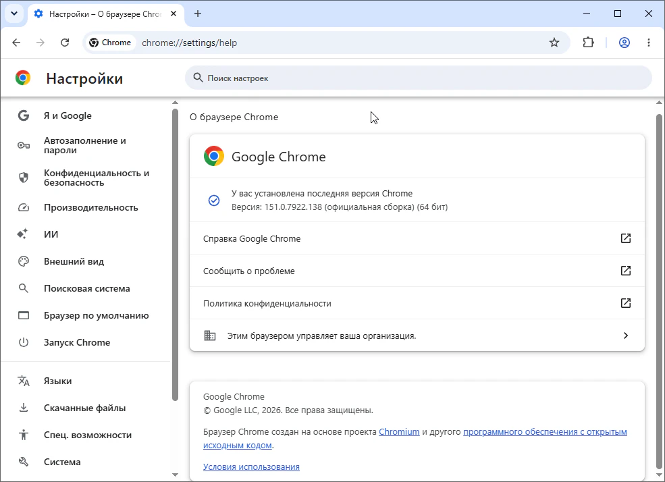Open Условия использования link
The height and width of the screenshot is (482, 665).
point(251,466)
